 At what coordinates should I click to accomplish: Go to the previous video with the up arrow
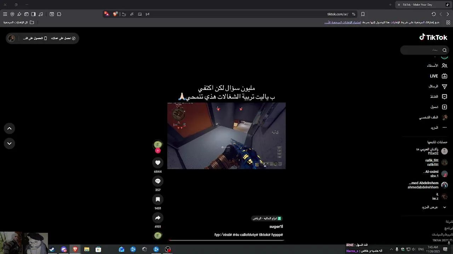[10, 129]
